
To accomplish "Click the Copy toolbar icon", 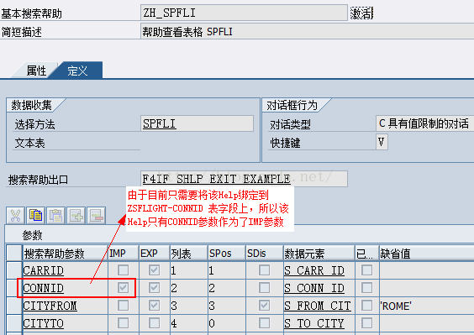I will (x=35, y=216).
